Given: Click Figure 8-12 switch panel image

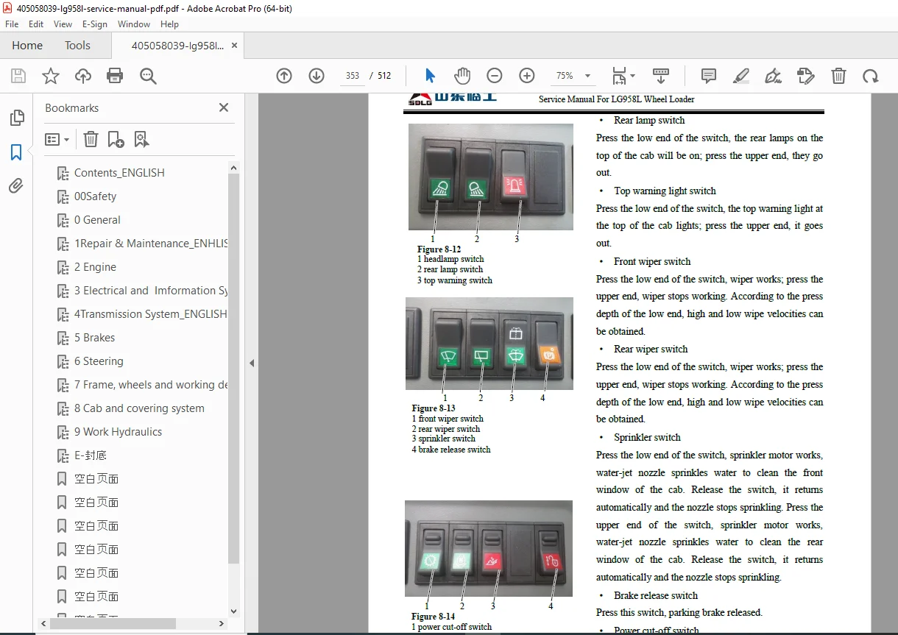Looking at the screenshot, I should pyautogui.click(x=491, y=177).
